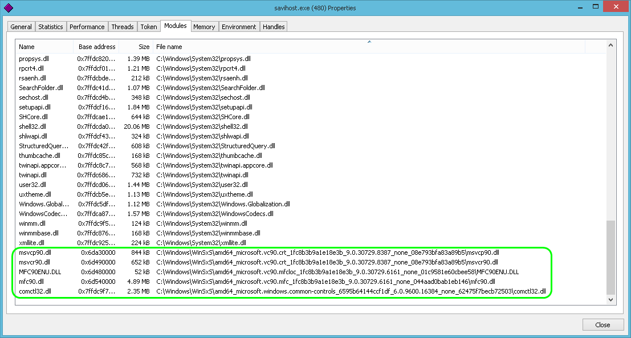
Task: Switch to the General tab
Action: (21, 27)
